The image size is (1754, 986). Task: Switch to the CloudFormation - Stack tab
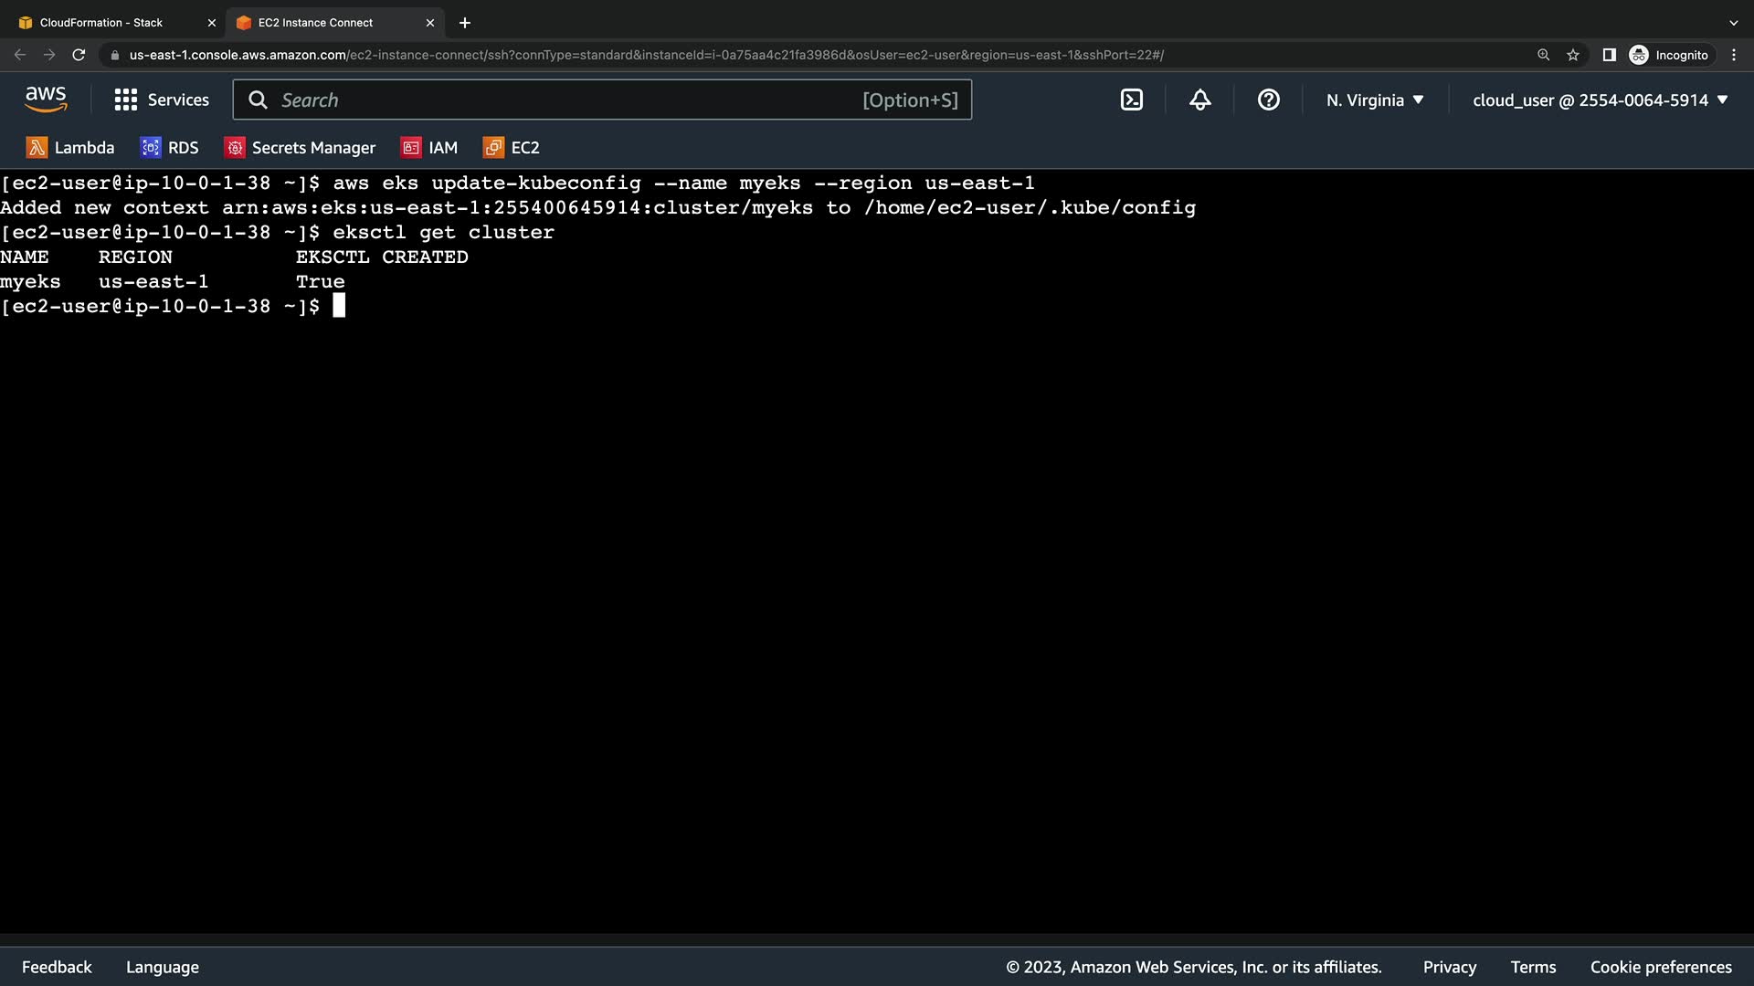101,23
